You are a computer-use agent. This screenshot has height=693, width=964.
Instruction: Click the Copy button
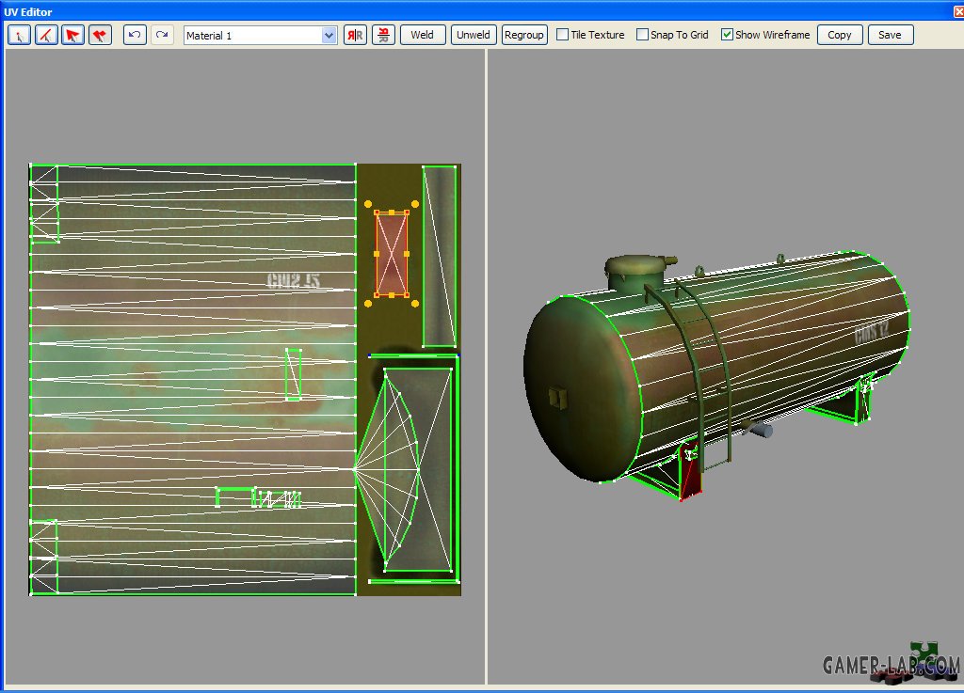click(840, 35)
